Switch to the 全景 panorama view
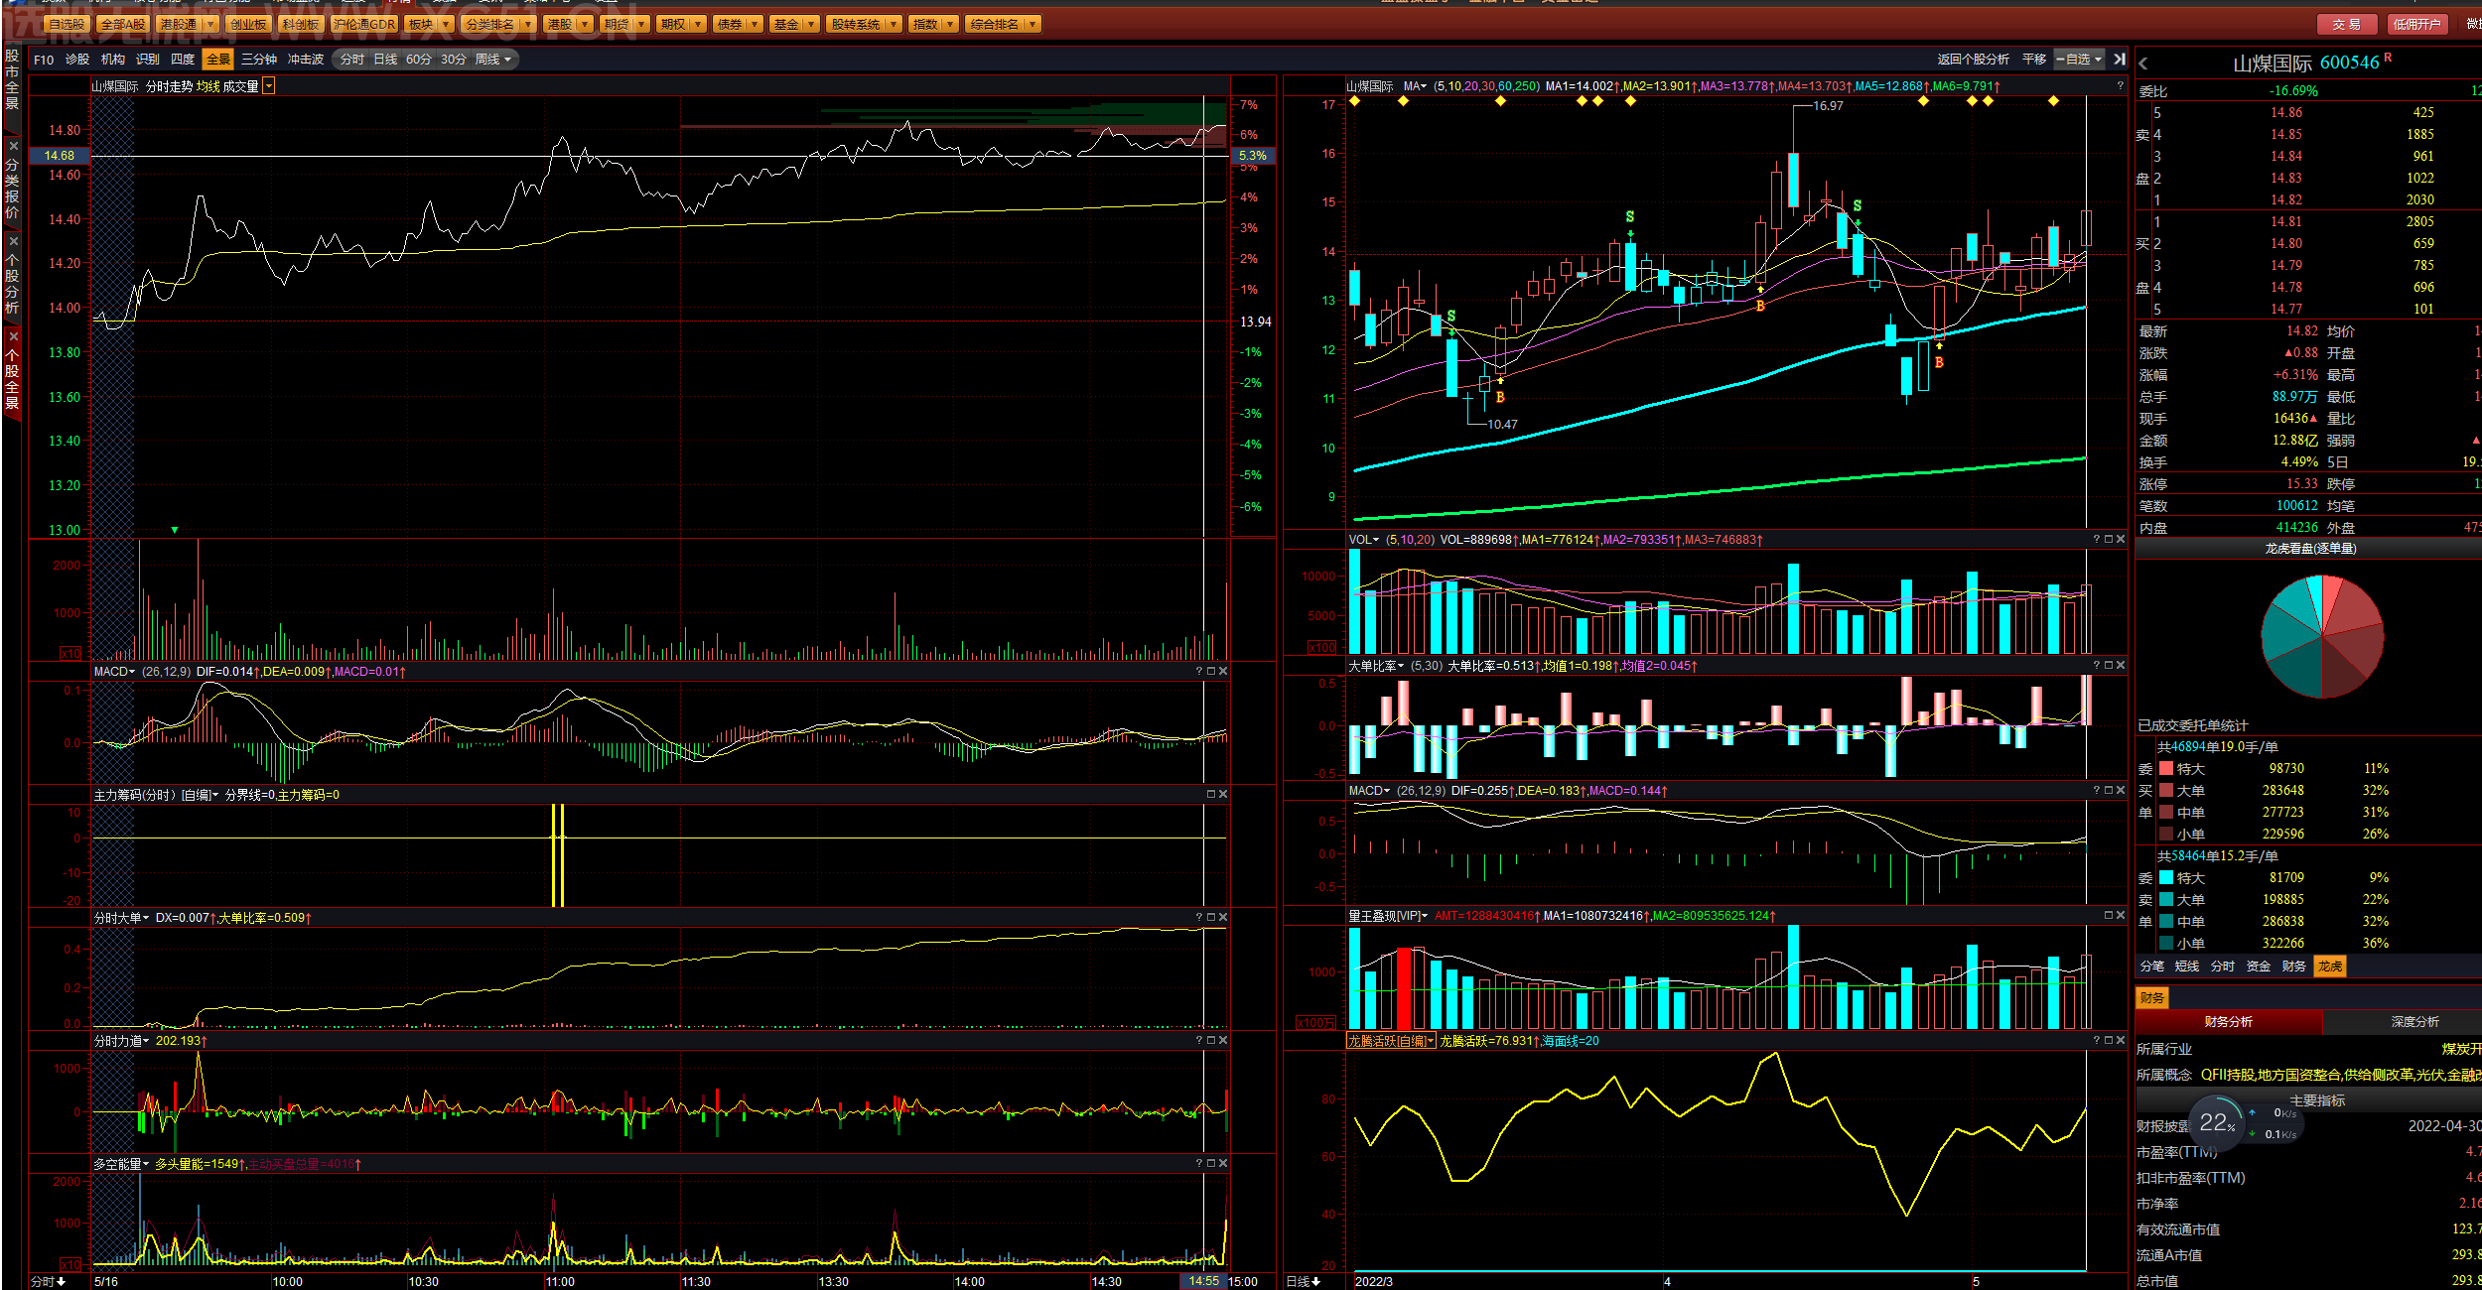This screenshot has width=2482, height=1290. pyautogui.click(x=218, y=60)
